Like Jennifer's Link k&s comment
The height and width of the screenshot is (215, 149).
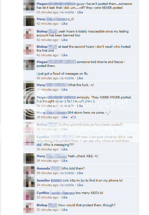tap(80, 185)
